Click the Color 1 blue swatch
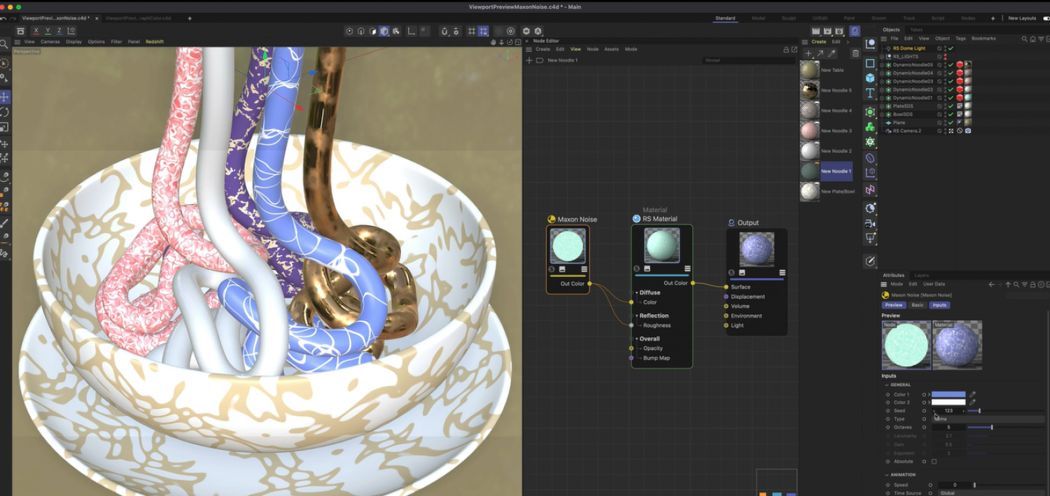 948,395
